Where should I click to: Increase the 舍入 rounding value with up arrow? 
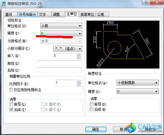[79, 54]
